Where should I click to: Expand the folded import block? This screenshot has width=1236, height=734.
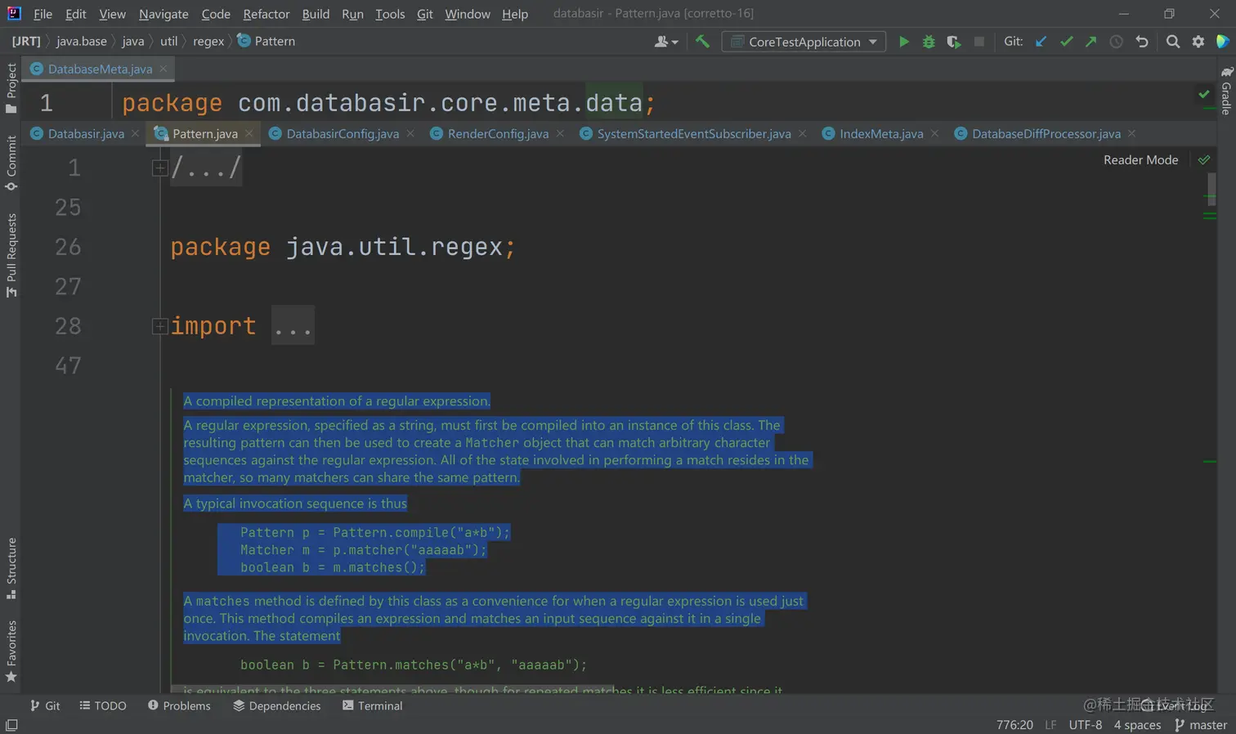pos(160,326)
